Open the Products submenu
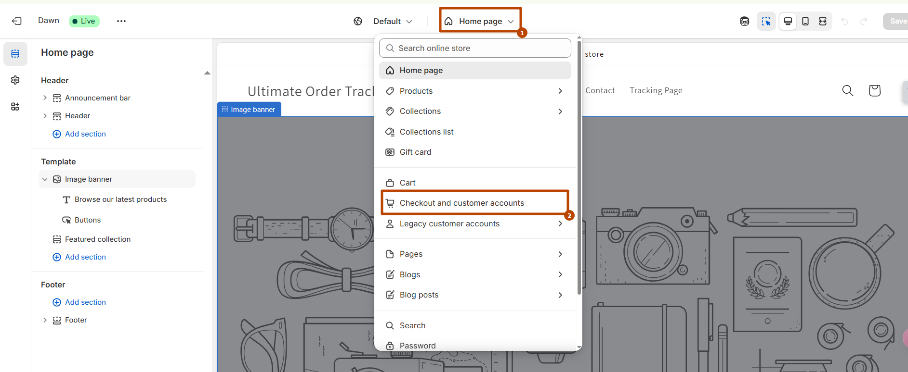Image resolution: width=908 pixels, height=372 pixels. coord(474,91)
